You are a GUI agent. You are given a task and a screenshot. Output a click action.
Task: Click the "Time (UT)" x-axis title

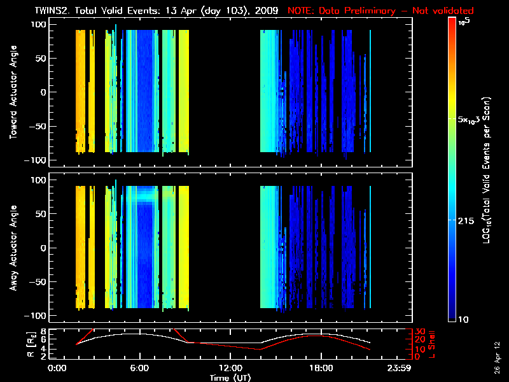point(232,378)
